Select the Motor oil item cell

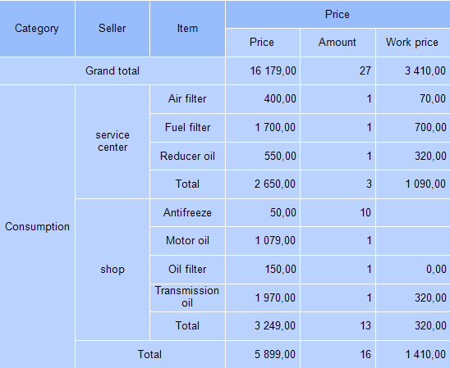187,241
